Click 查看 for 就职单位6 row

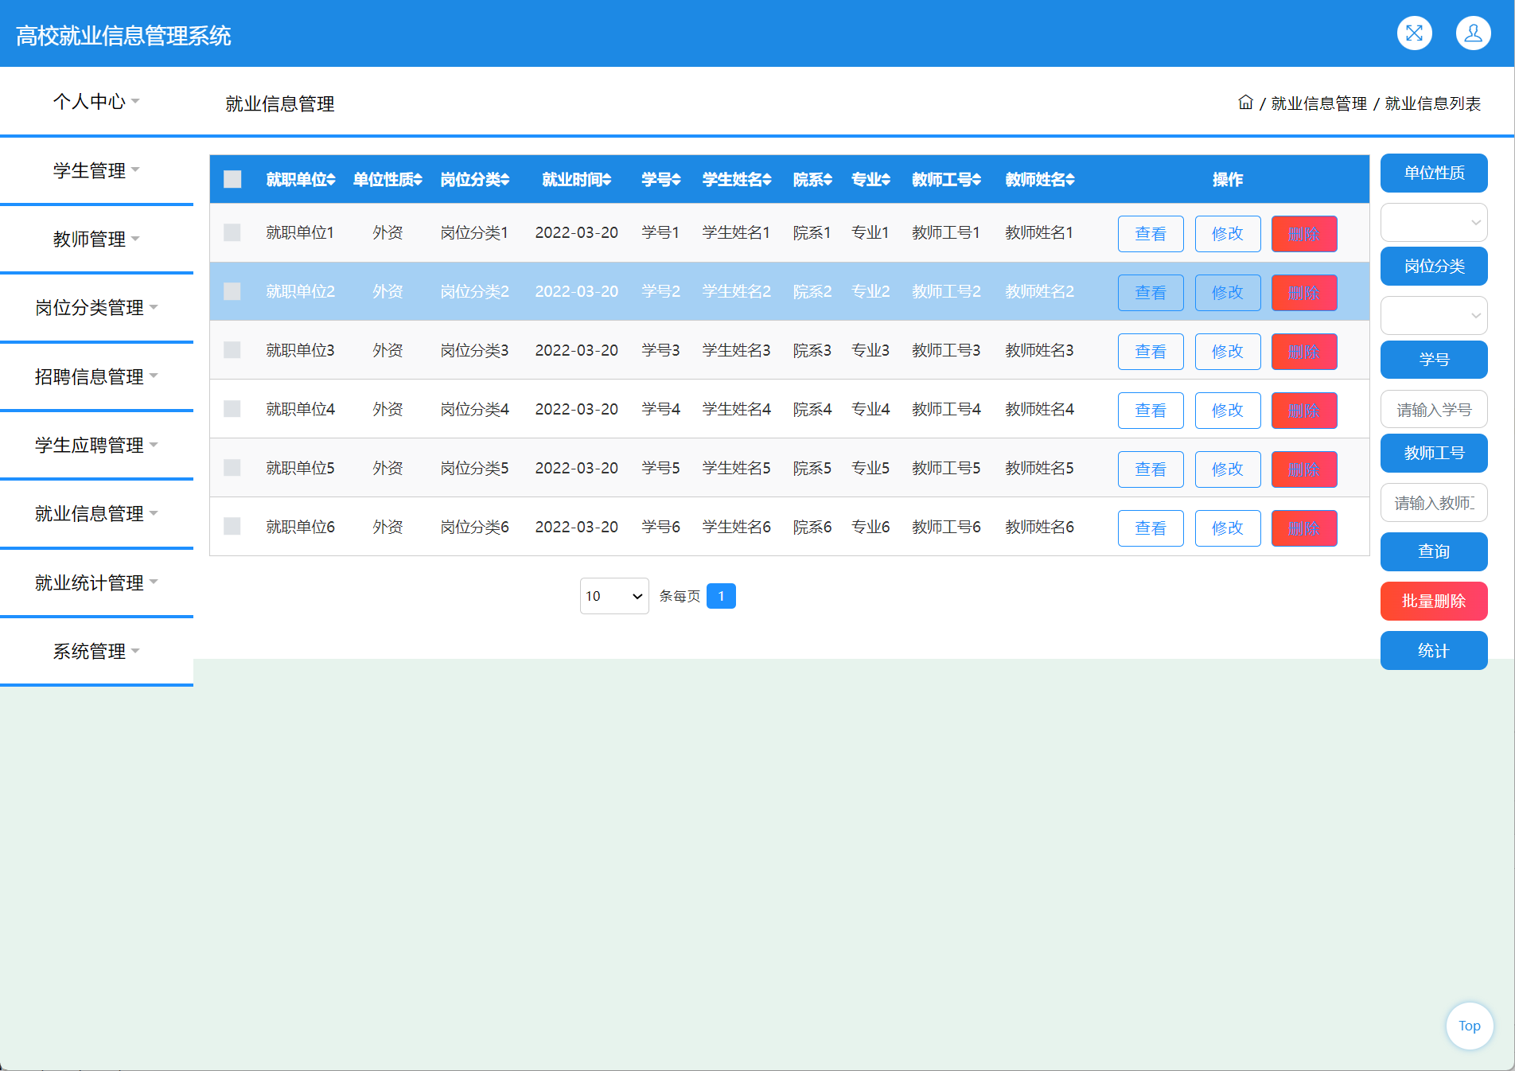point(1151,528)
